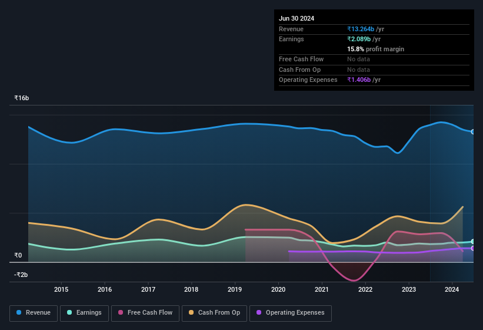Click the ₹1.406b operating expenses value

coord(359,80)
